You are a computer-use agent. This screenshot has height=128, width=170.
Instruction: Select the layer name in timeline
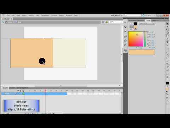tap(8, 94)
